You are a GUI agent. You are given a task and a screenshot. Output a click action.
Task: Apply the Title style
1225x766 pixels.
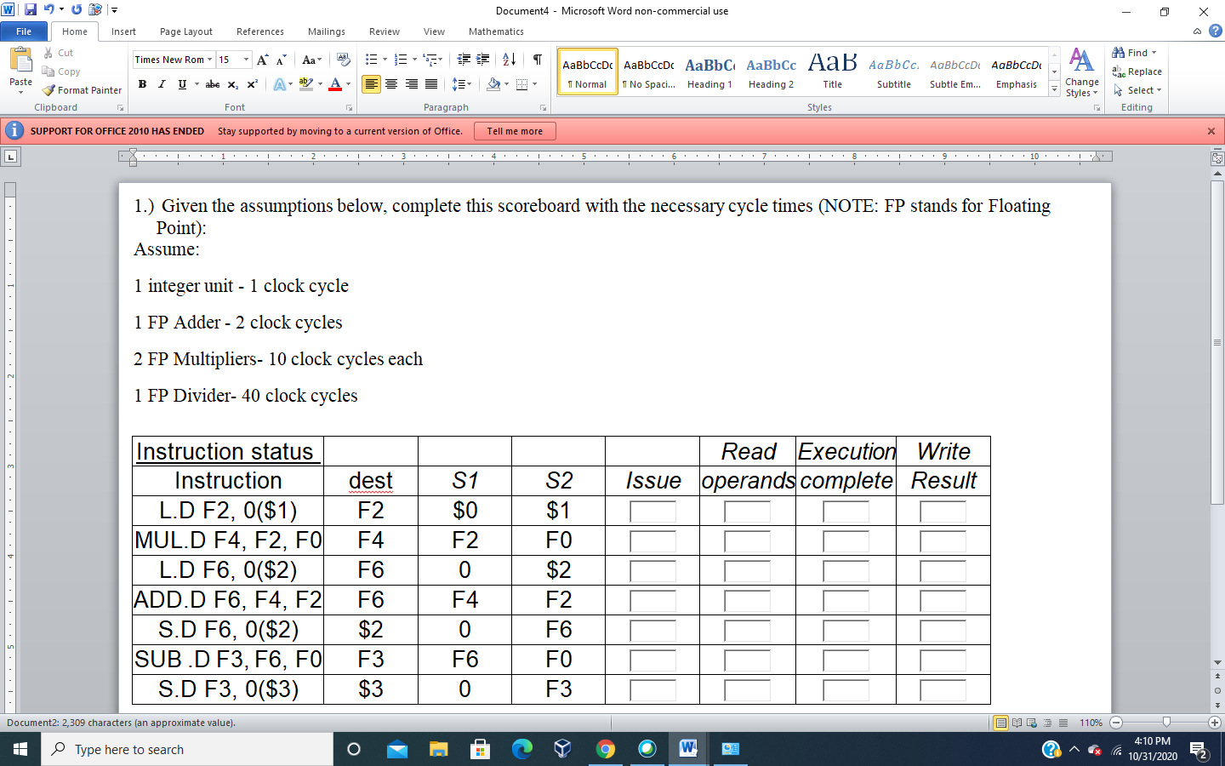pyautogui.click(x=832, y=71)
